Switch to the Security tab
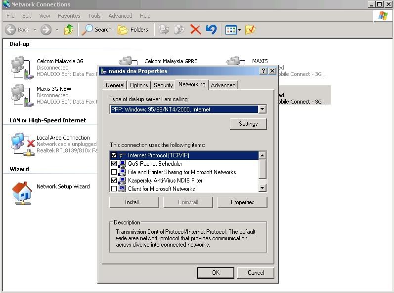Image resolution: width=394 pixels, height=293 pixels. click(163, 85)
